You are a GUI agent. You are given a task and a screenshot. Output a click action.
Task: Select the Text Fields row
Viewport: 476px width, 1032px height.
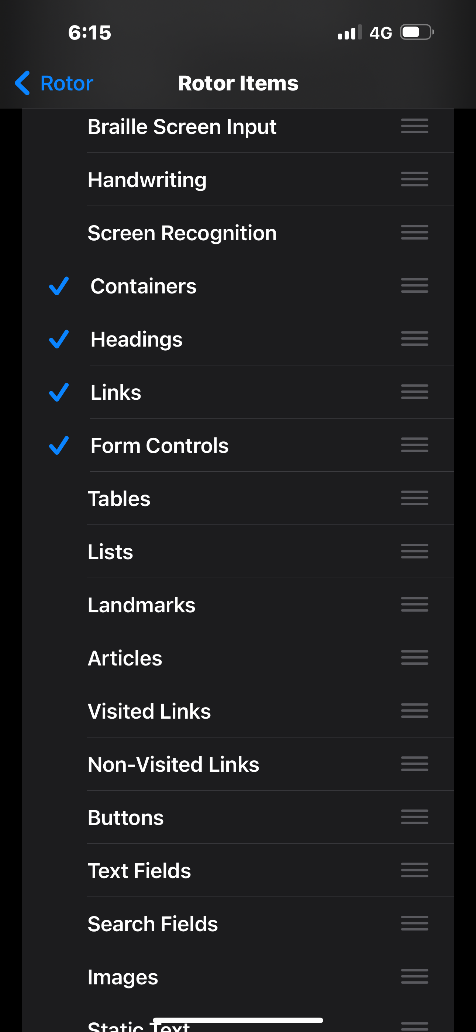tap(139, 870)
